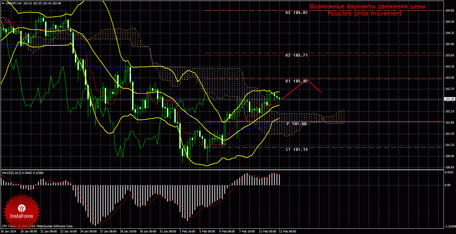Image resolution: width=456 pixels, height=234 pixels.
Task: Click the 'Possible price movement' red caption
Action: click(x=364, y=14)
